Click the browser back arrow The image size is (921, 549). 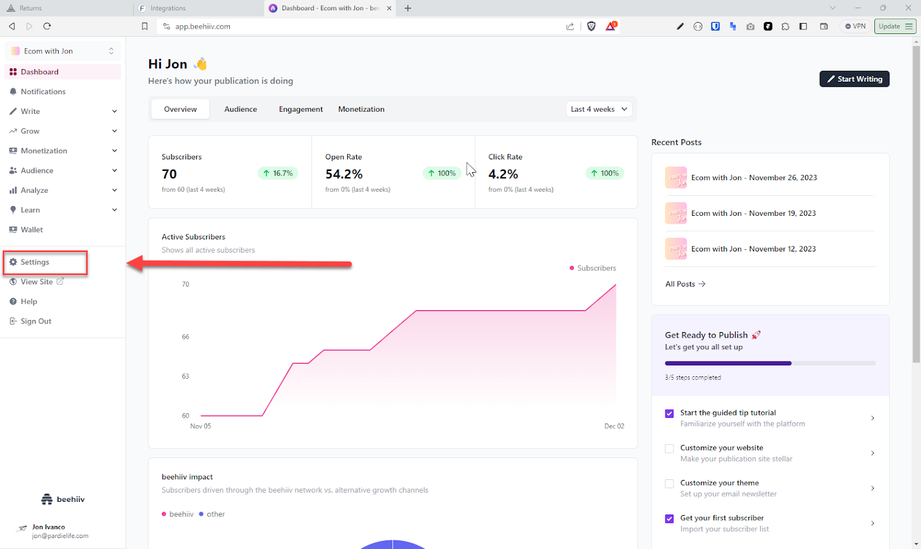(x=12, y=26)
